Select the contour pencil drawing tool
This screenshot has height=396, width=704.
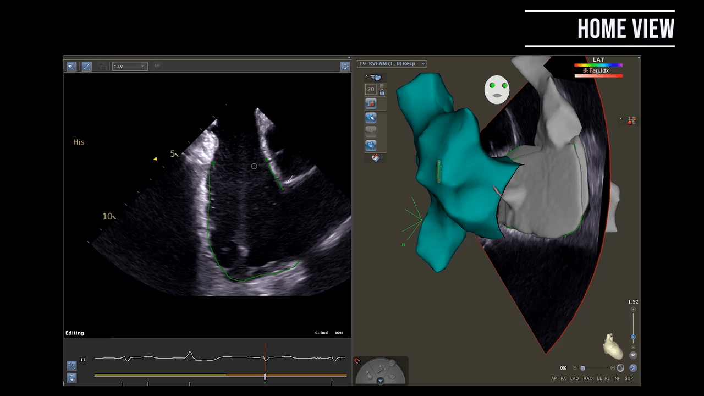click(x=87, y=66)
